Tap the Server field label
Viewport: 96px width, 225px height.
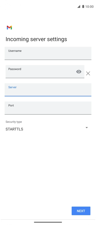[x=12, y=87]
